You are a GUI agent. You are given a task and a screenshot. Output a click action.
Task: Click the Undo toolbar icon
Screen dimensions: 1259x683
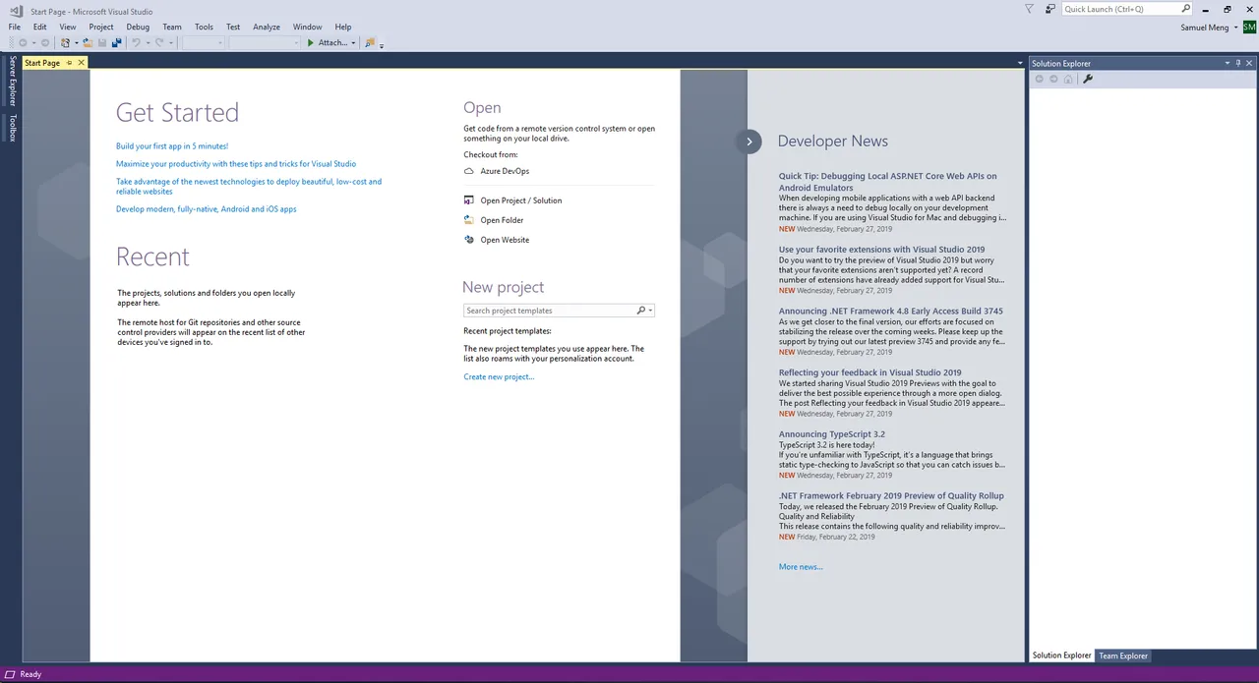(136, 43)
